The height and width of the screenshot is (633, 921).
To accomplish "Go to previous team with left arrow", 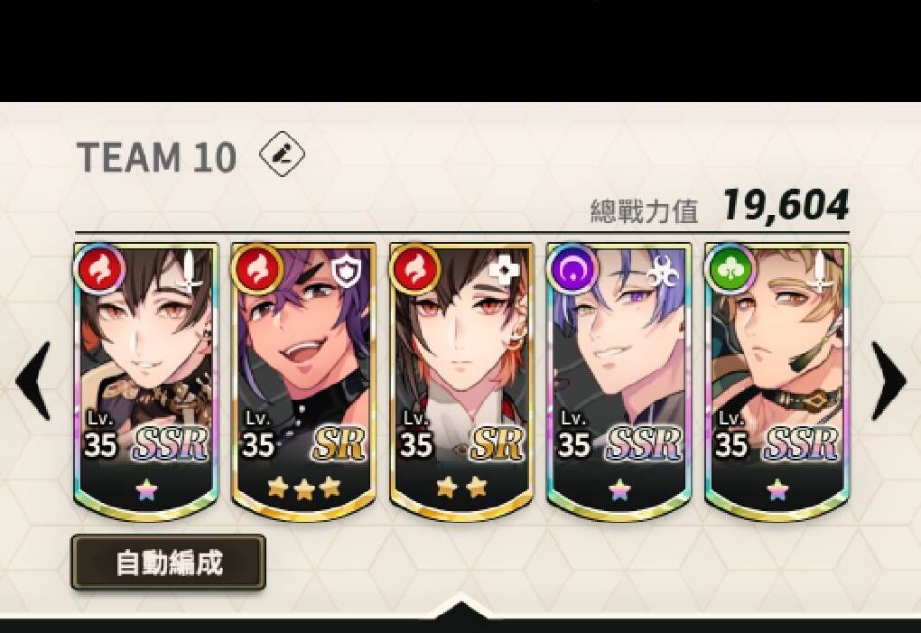I will pyautogui.click(x=34, y=380).
